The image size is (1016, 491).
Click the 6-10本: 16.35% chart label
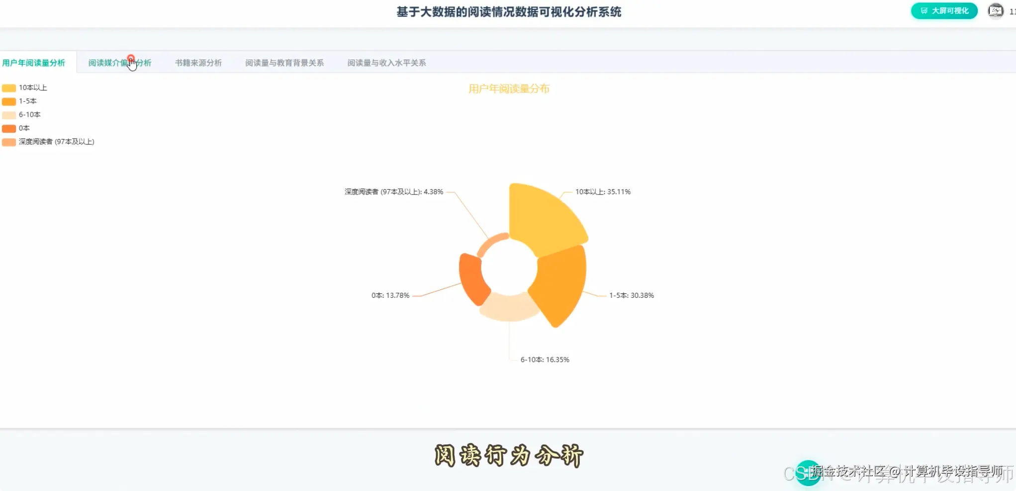(x=545, y=359)
